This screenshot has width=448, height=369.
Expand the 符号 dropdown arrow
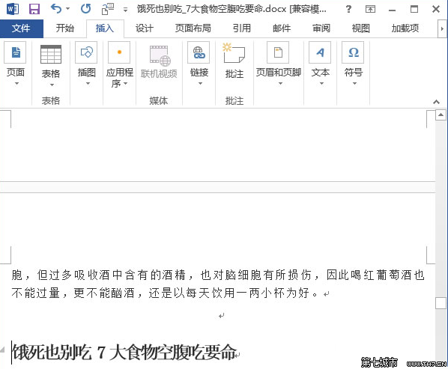coord(354,84)
